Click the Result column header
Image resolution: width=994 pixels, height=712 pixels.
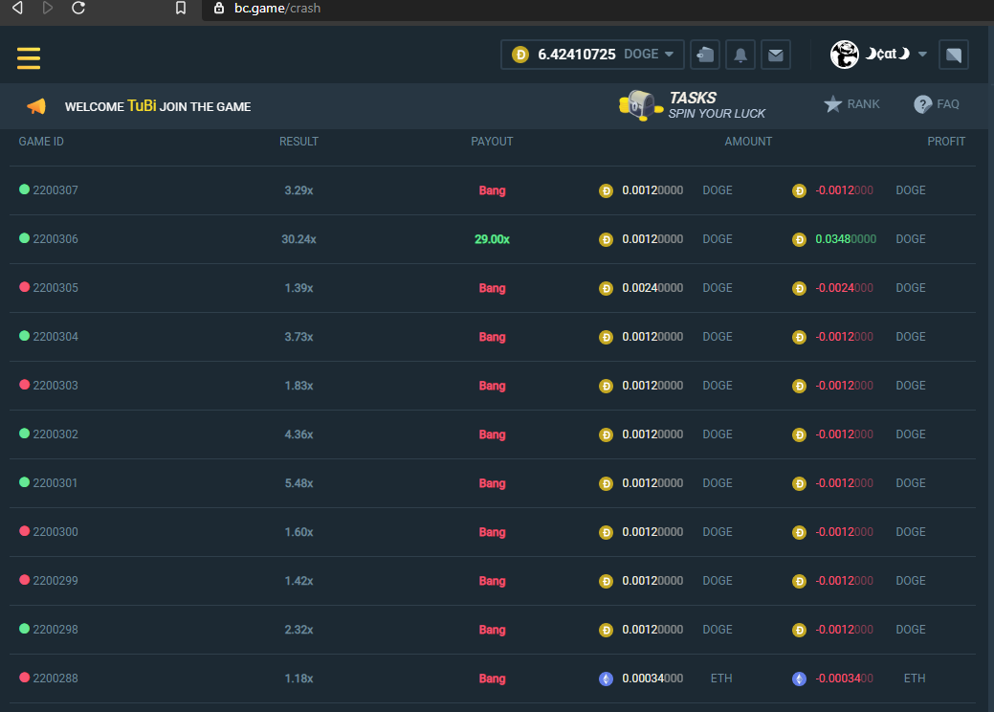298,142
